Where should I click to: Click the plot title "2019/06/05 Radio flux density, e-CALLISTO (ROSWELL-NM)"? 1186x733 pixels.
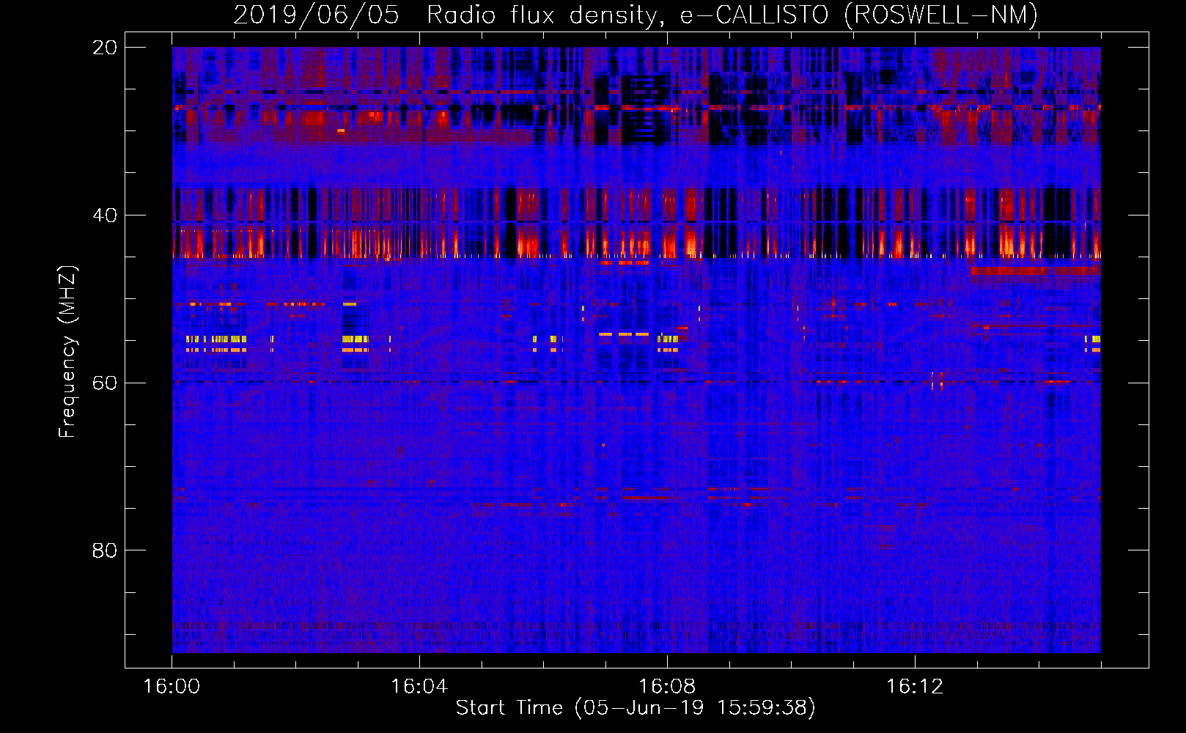(636, 15)
